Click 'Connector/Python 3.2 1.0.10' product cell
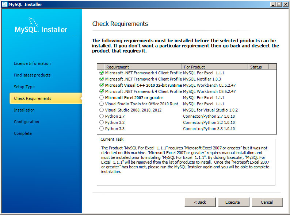The height and width of the screenshot is (215, 290). (x=209, y=122)
